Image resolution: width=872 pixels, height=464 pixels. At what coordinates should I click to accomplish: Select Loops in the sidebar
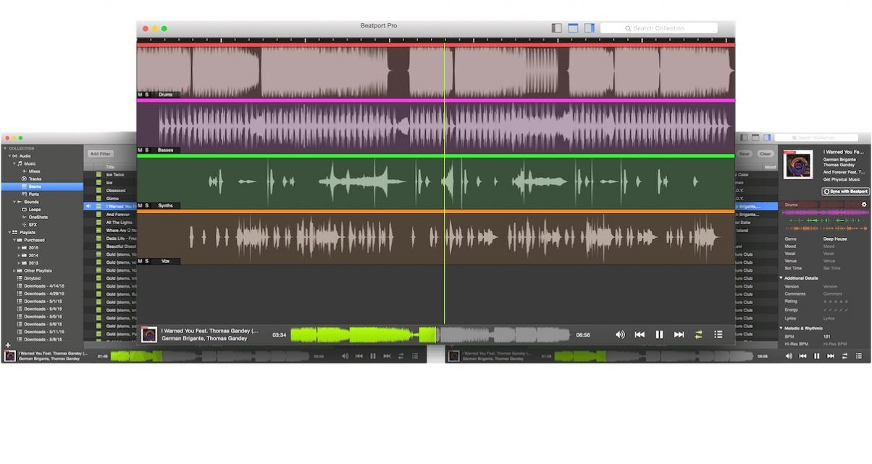pyautogui.click(x=35, y=210)
